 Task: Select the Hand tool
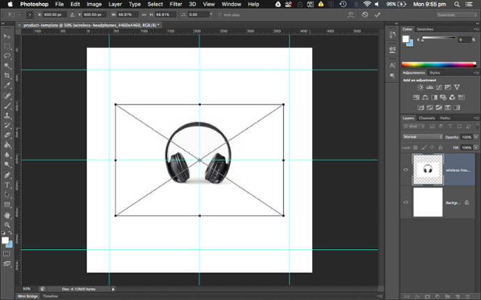(7, 215)
